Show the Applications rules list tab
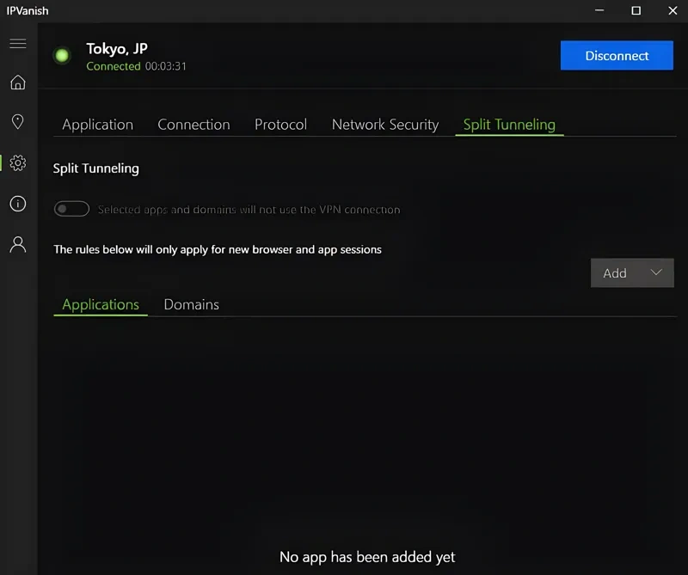688x575 pixels. (x=101, y=304)
